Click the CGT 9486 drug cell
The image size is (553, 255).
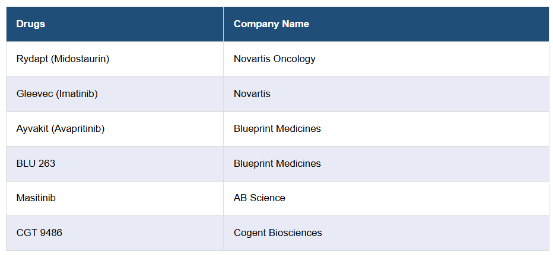click(39, 233)
